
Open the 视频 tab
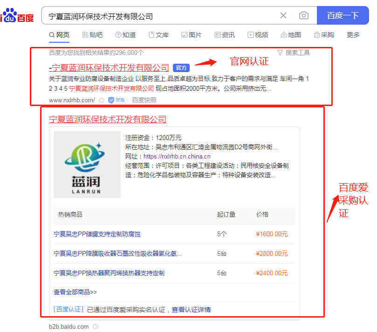coord(258,35)
